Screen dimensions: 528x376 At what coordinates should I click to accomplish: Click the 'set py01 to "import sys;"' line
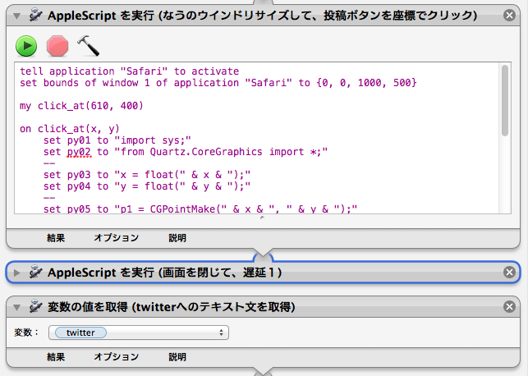tap(117, 140)
